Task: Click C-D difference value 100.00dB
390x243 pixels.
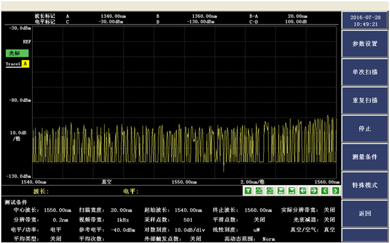Action: [296, 22]
